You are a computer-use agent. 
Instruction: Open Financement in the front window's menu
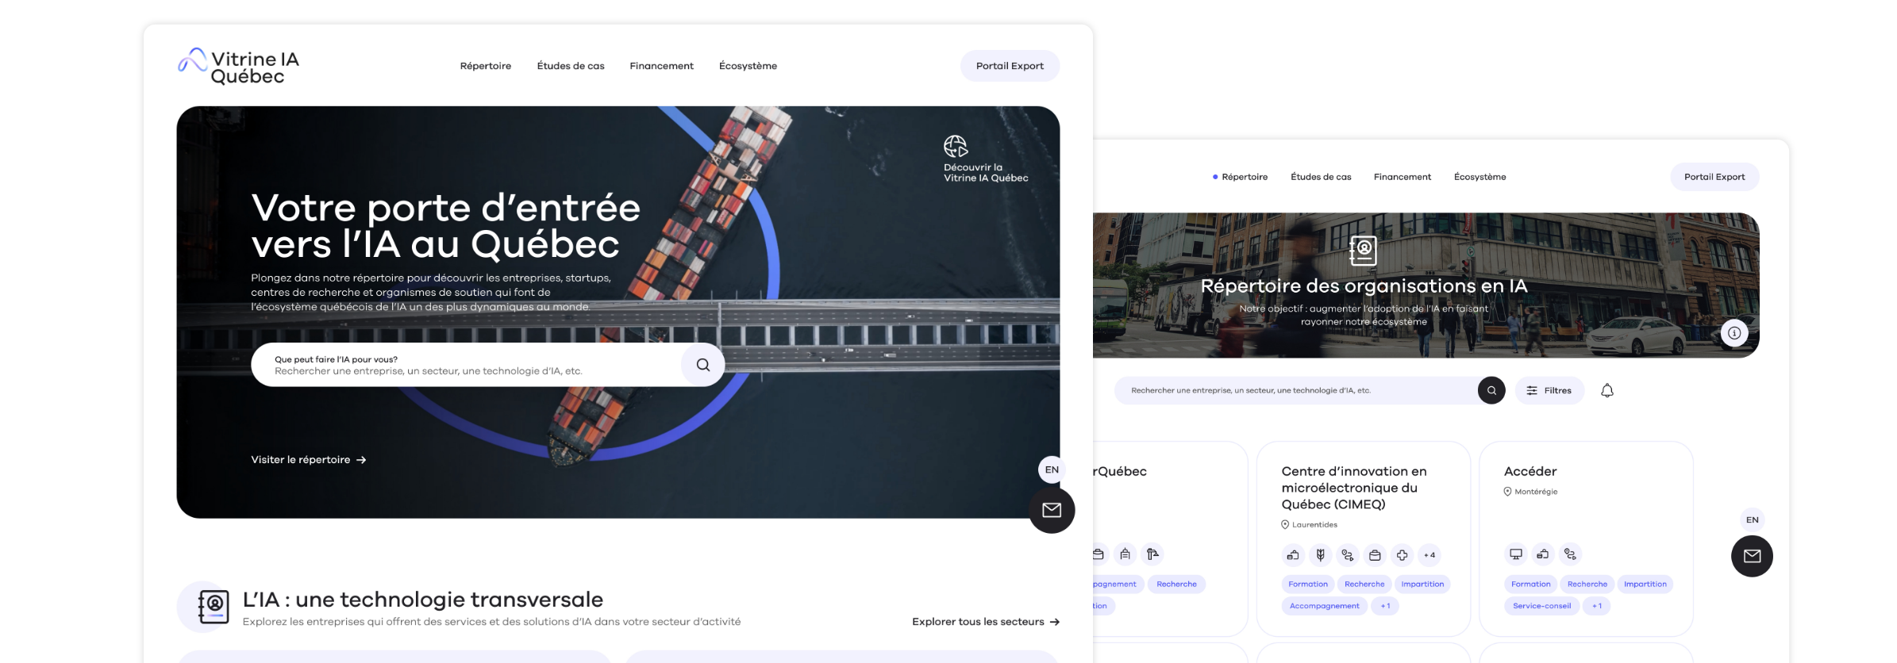(x=661, y=66)
